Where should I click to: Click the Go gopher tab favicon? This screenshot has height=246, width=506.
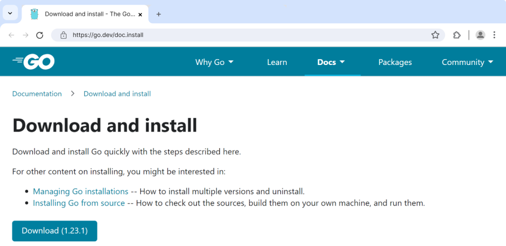pos(35,14)
